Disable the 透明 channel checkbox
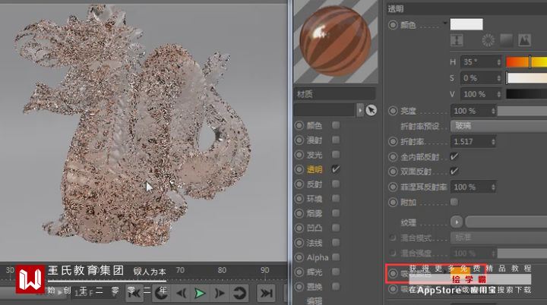547x305 pixels. pos(336,169)
